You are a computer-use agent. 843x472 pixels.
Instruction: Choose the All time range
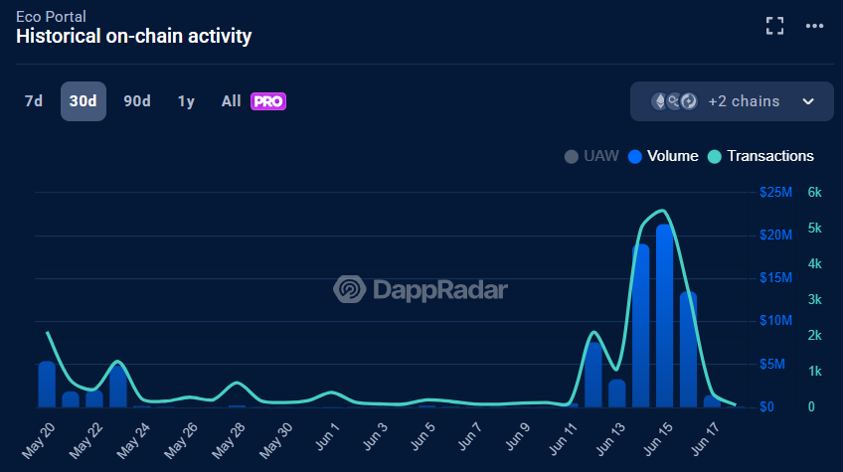[x=232, y=101]
